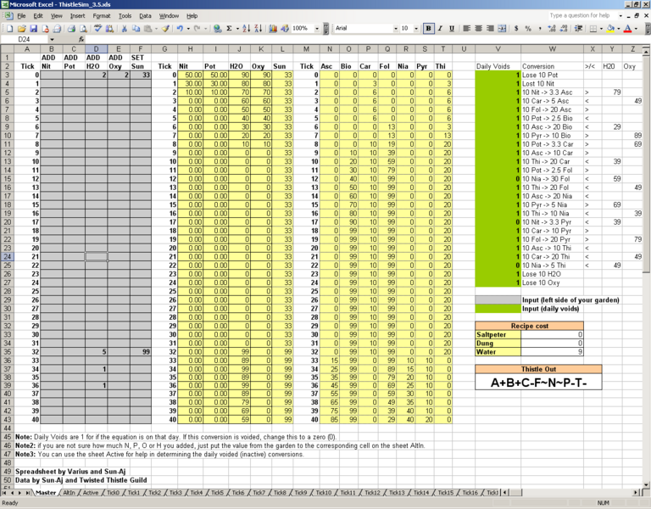
Task: Apply yellow Fill Color bucket
Action: (610, 28)
